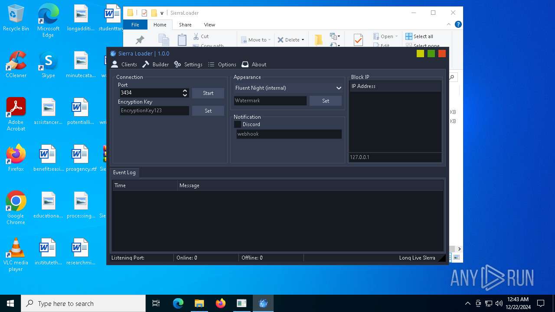Click the Paste icon in File Explorer ribbon
The height and width of the screenshot is (312, 555).
pyautogui.click(x=182, y=40)
